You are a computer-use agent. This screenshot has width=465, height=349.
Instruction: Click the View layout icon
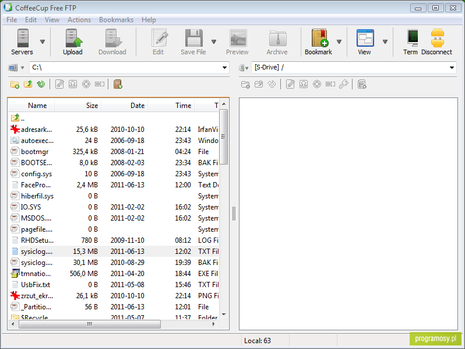point(365,38)
